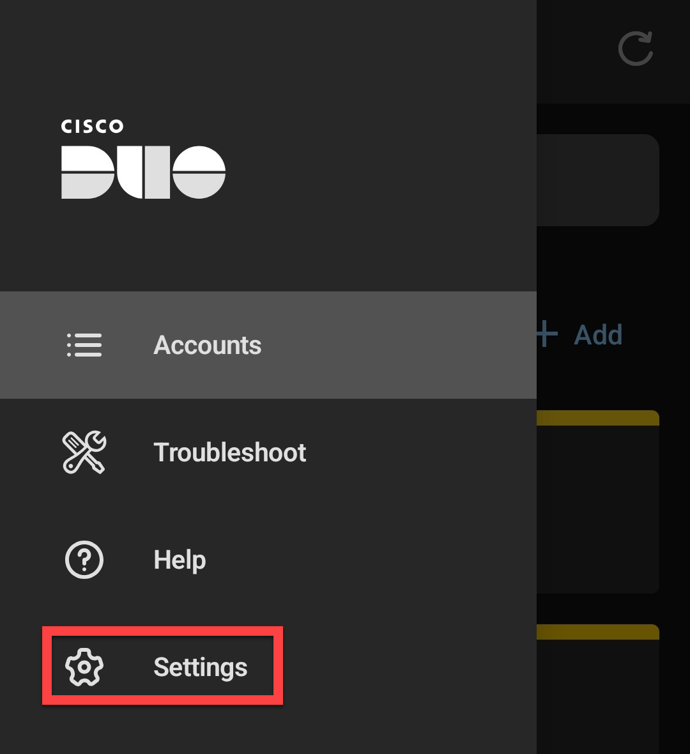Open the Accounts menu item

pyautogui.click(x=207, y=345)
